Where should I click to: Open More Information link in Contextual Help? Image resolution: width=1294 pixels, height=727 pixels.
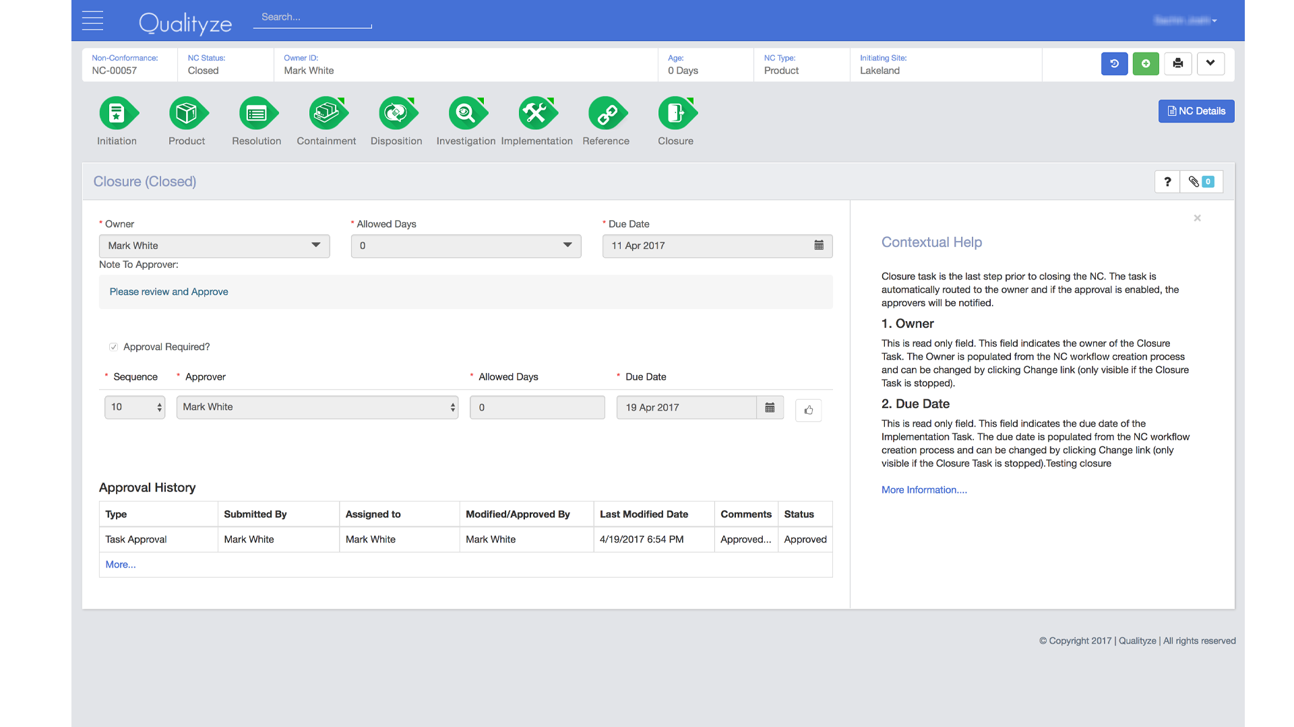923,489
